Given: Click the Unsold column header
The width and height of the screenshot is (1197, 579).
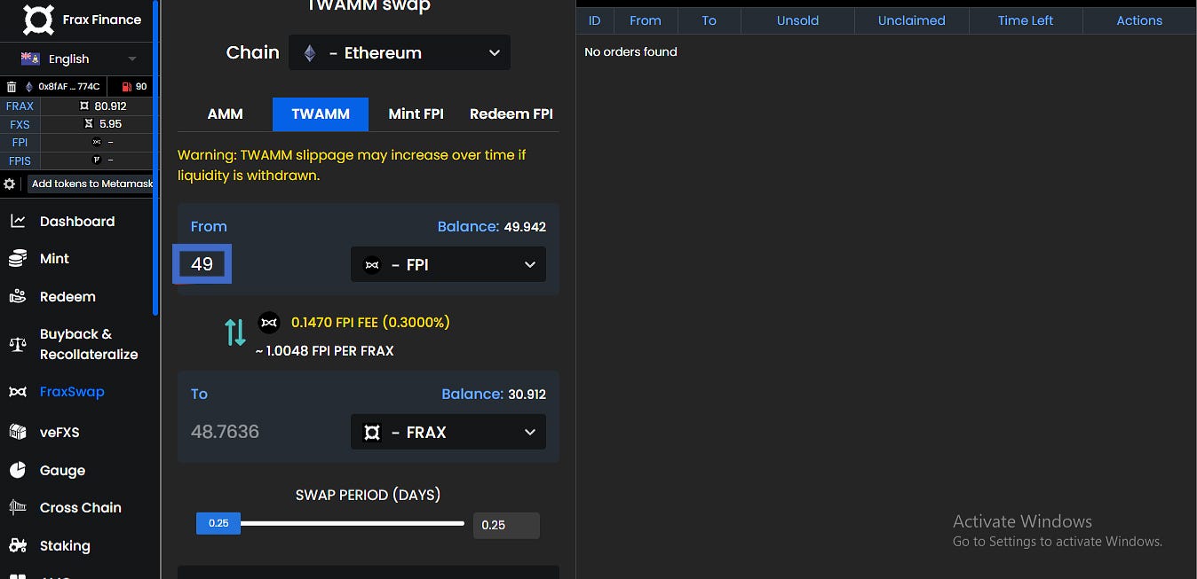Looking at the screenshot, I should click(x=798, y=20).
